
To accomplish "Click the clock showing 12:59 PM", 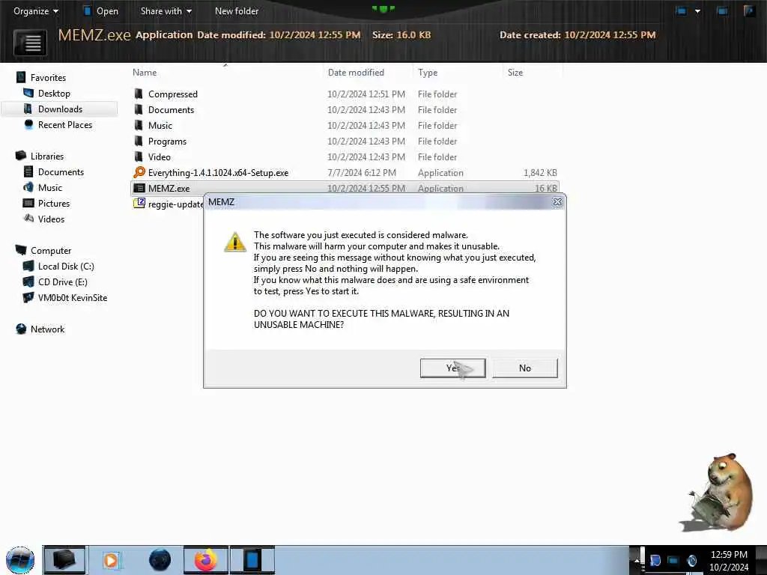I will pyautogui.click(x=729, y=555).
